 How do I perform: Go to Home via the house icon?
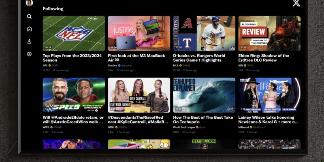tap(29, 29)
